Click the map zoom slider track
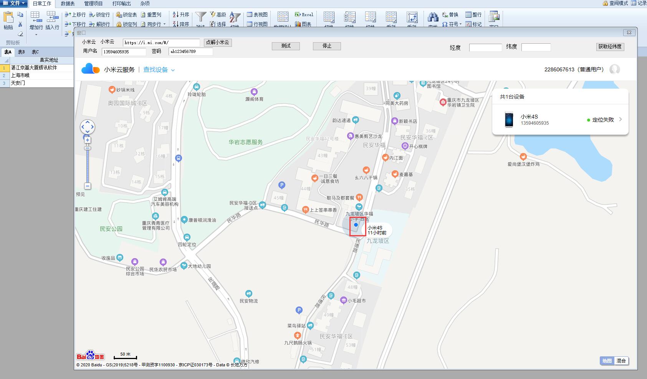 coord(88,165)
